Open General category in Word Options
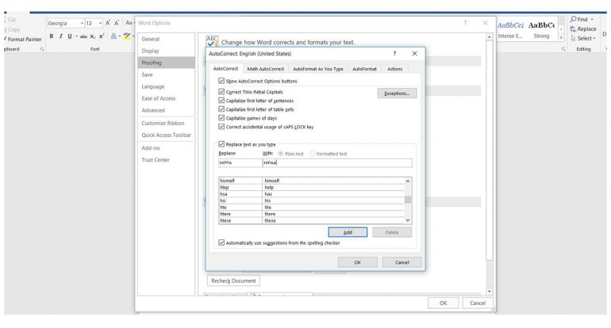This screenshot has width=611, height=328. 151,39
